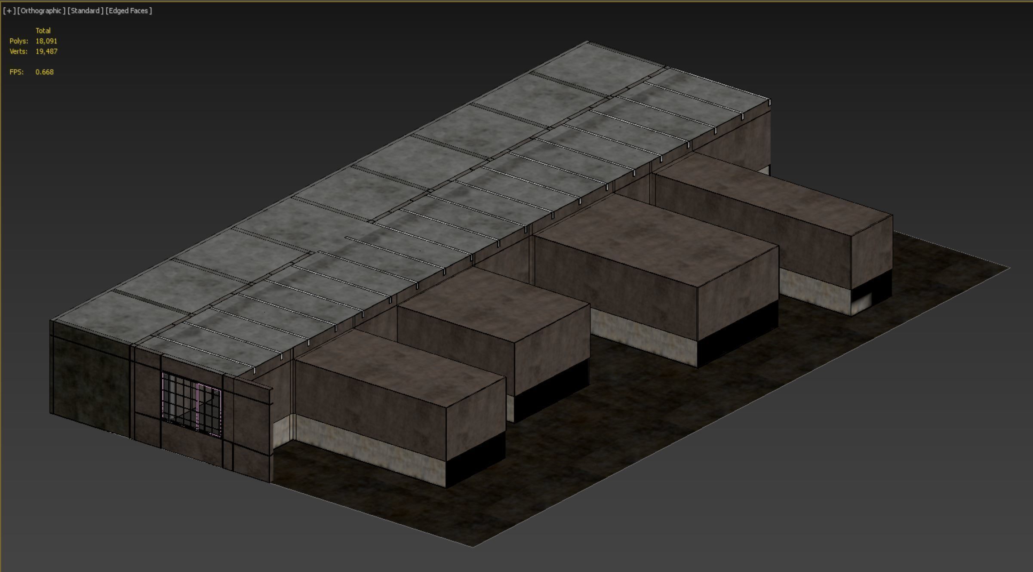Select the pink-framed grid window object
1033x572 pixels.
tap(191, 403)
